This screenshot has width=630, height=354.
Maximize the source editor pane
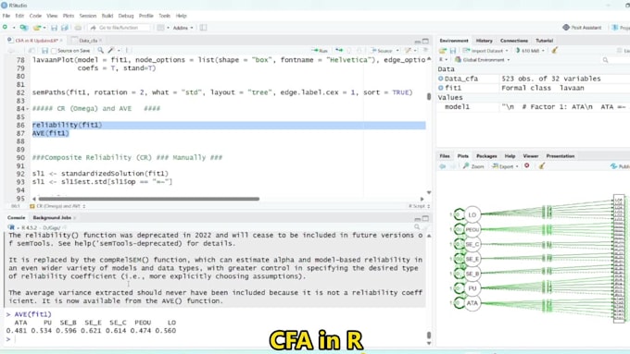tap(425, 41)
